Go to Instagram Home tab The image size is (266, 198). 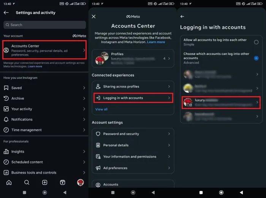[9, 182]
